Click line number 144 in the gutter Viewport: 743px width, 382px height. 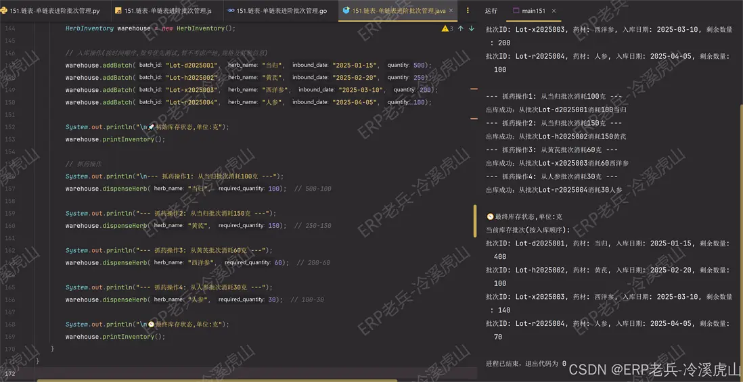coord(9,28)
